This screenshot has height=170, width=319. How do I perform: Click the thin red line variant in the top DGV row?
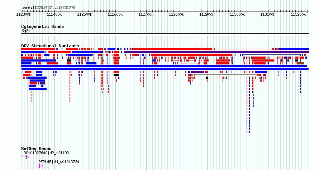coord(244,49)
